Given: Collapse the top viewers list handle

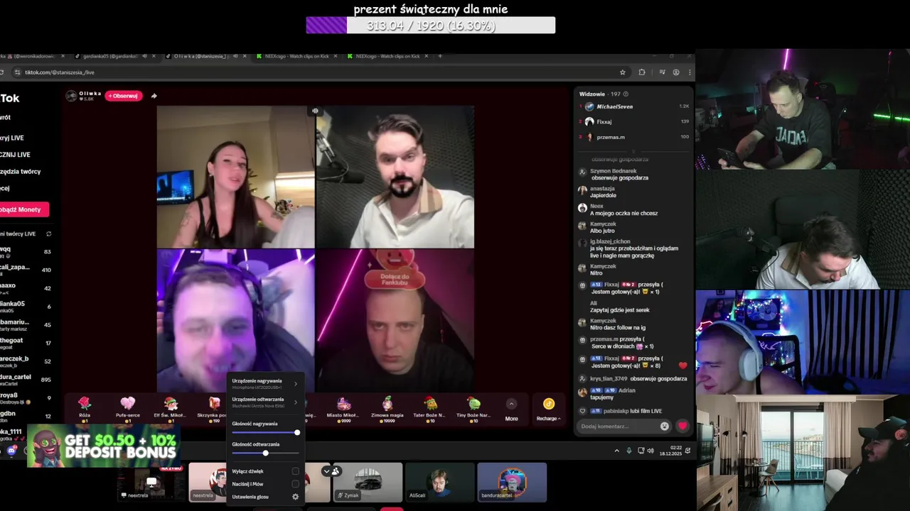Looking at the screenshot, I should click(634, 150).
